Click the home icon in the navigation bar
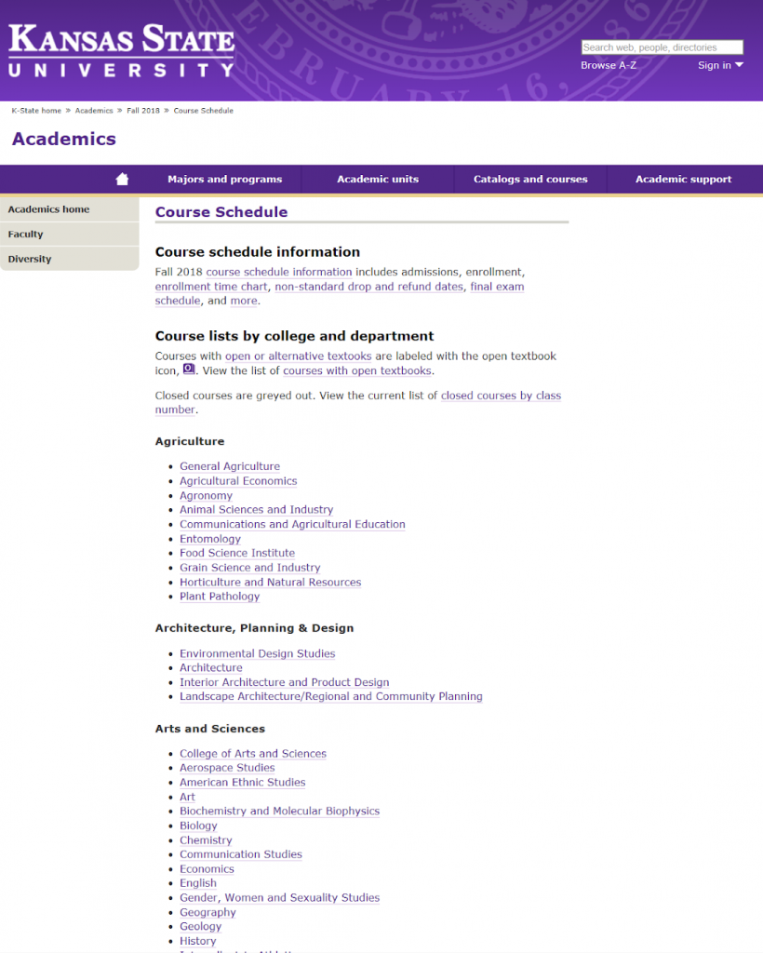The image size is (763, 953). tap(122, 179)
